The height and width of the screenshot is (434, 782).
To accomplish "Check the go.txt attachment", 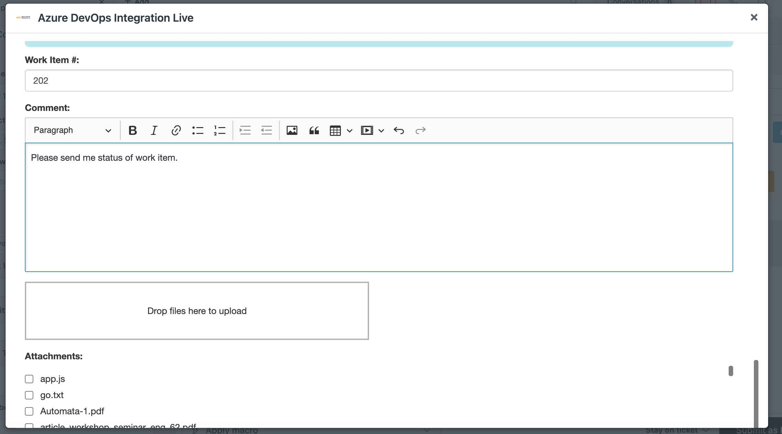I will click(x=29, y=395).
